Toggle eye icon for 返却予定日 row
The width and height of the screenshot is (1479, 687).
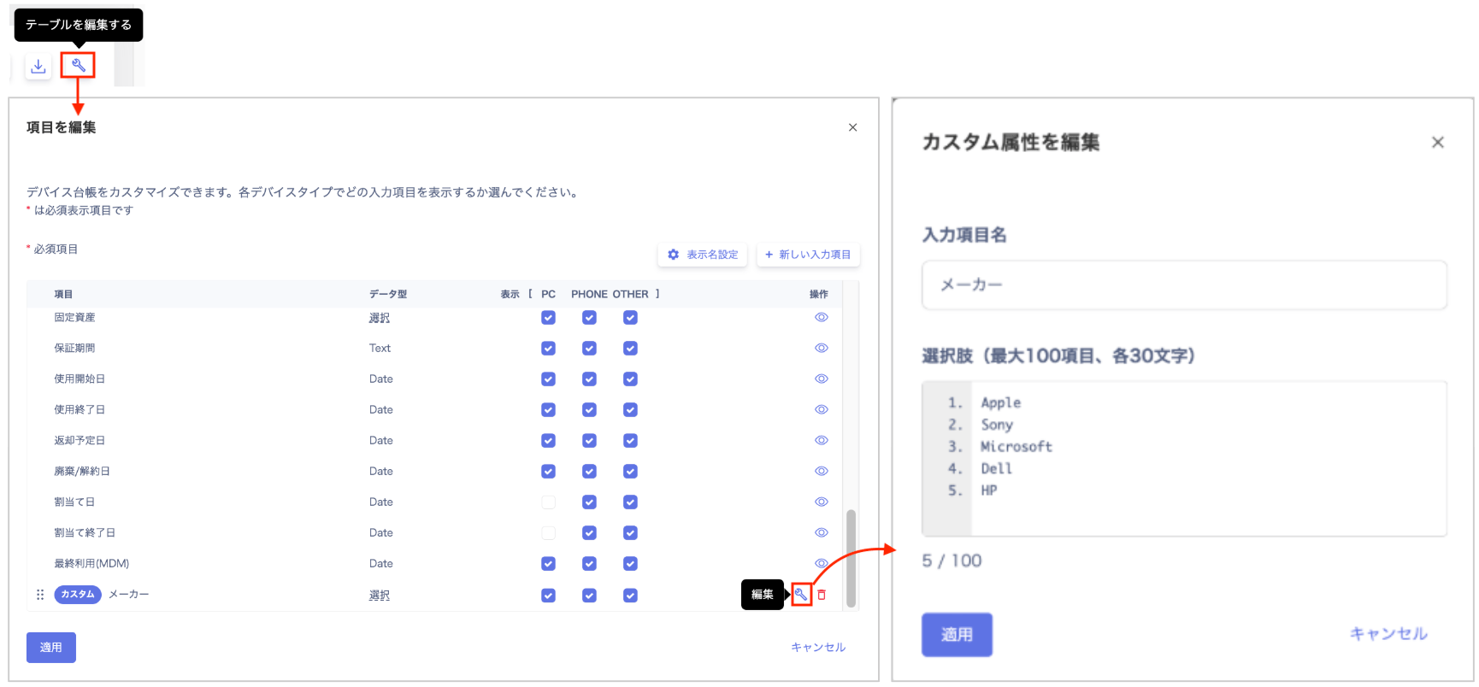tap(822, 440)
